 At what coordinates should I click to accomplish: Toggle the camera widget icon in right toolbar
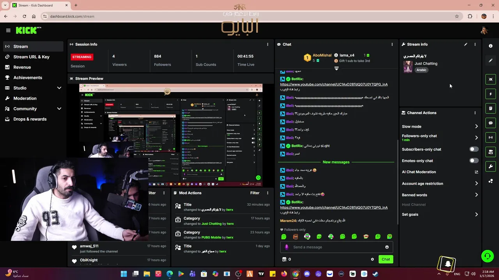[x=491, y=152]
